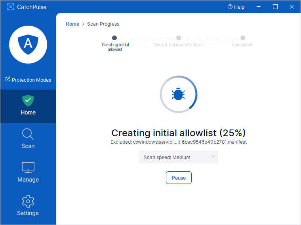Click the Virus & Vulnerability Scan step dot
The height and width of the screenshot is (225, 301).
pos(179,38)
